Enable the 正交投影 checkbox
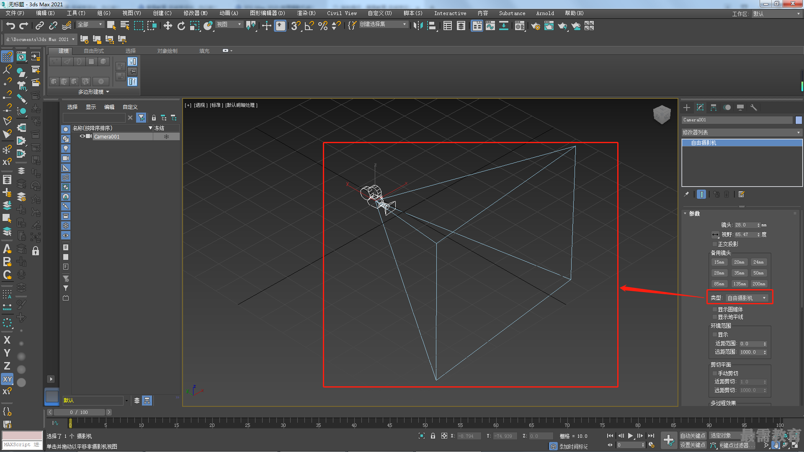This screenshot has width=804, height=452. tap(715, 244)
